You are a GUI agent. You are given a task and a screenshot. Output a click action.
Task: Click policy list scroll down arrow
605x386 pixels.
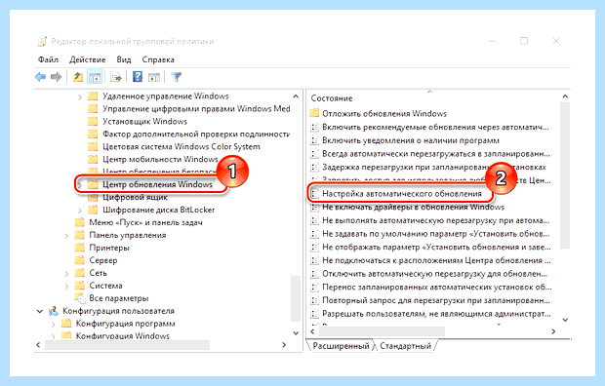pyautogui.click(x=565, y=320)
